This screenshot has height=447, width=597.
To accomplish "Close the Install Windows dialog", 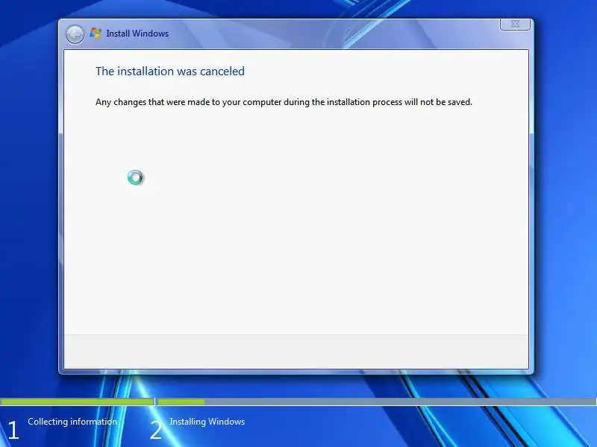I will pos(515,24).
